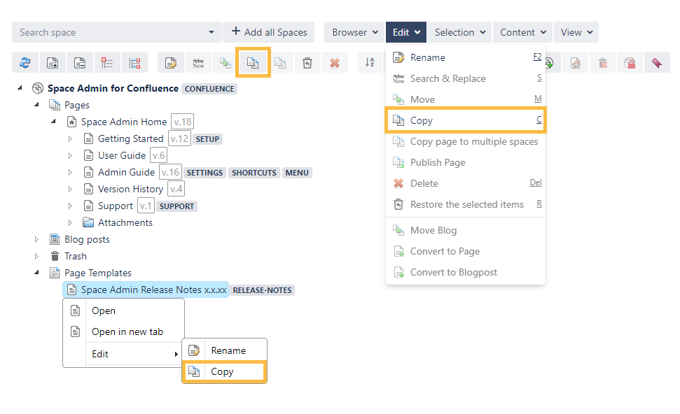Click the Rename icon in the toolbar

tap(171, 63)
